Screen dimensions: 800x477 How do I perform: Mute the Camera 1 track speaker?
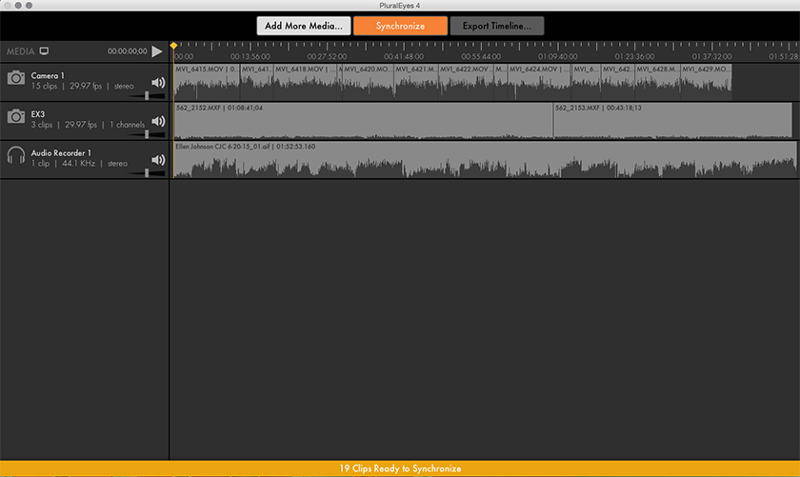(158, 82)
